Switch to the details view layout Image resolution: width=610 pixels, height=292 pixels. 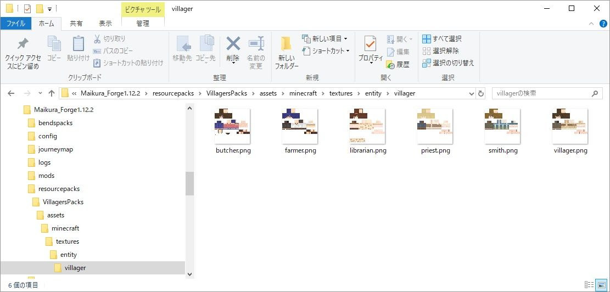pyautogui.click(x=589, y=285)
